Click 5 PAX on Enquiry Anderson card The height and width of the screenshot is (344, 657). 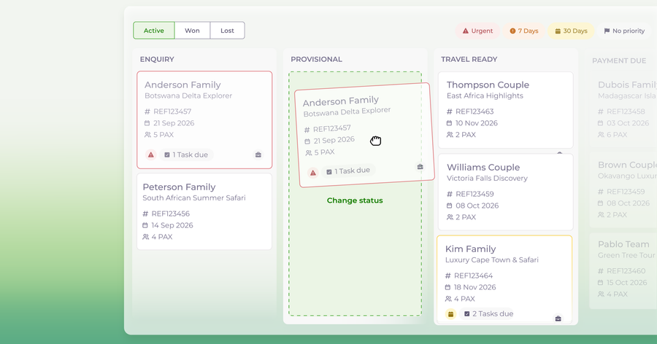[x=164, y=135]
